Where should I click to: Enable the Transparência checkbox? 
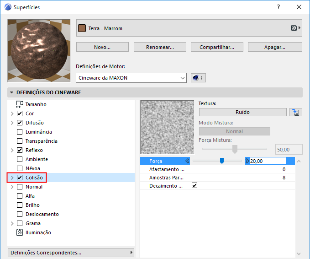tap(20, 141)
